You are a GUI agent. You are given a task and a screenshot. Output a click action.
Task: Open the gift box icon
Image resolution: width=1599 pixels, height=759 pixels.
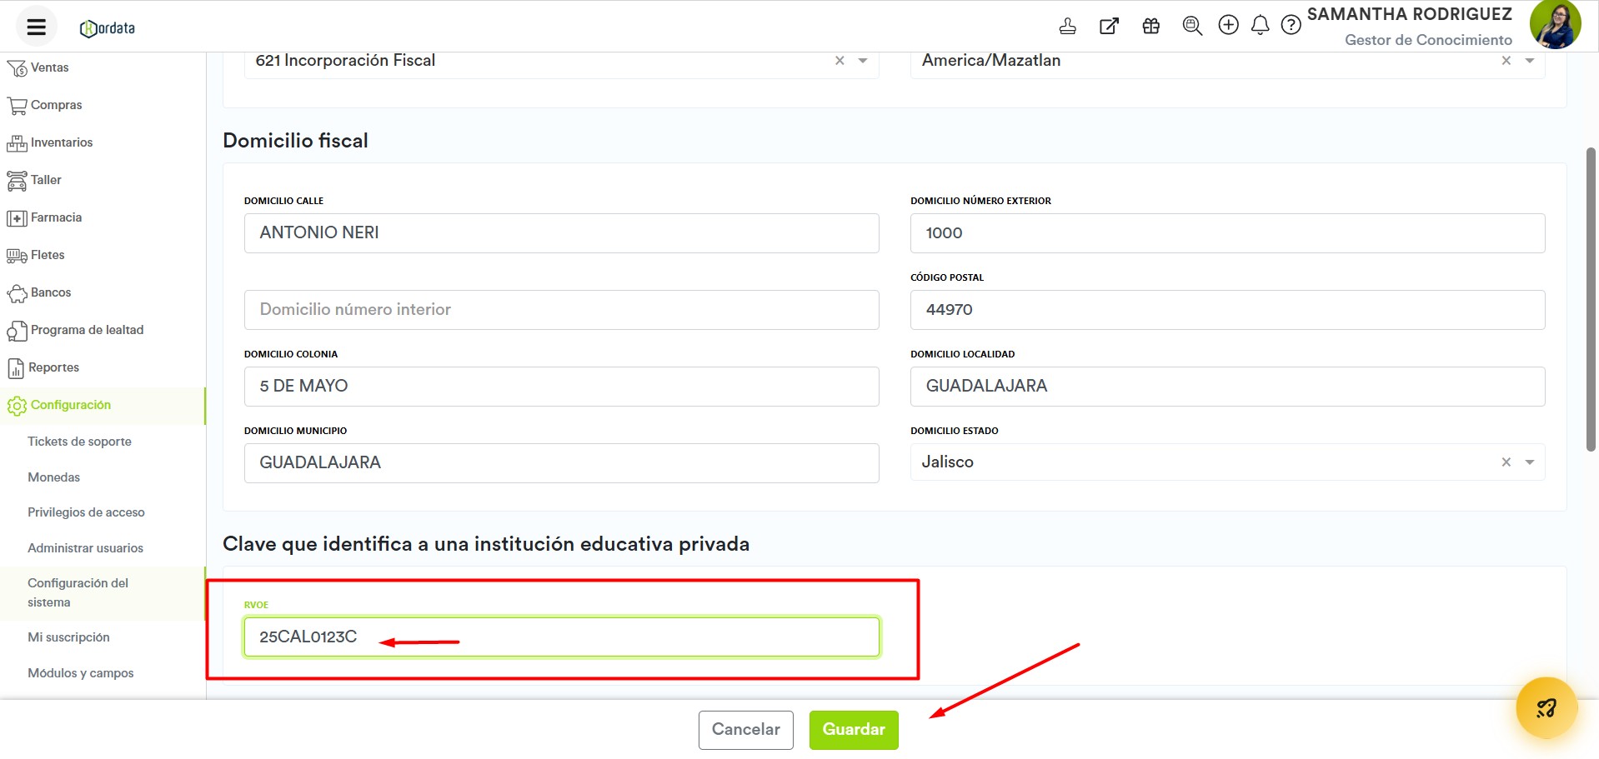(1151, 26)
